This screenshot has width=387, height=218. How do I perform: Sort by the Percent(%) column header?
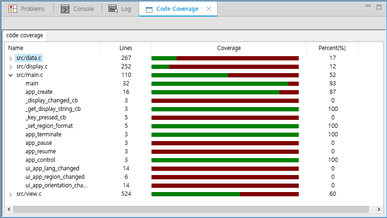point(332,48)
